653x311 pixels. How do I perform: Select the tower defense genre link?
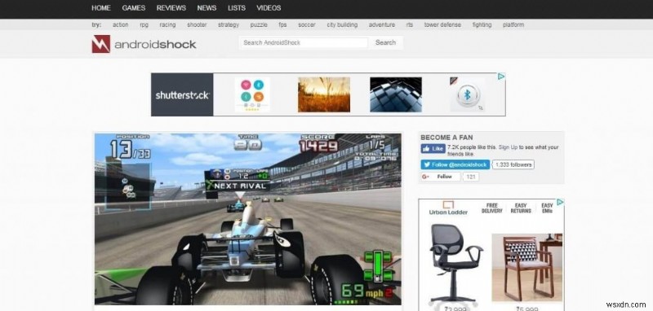(x=442, y=25)
